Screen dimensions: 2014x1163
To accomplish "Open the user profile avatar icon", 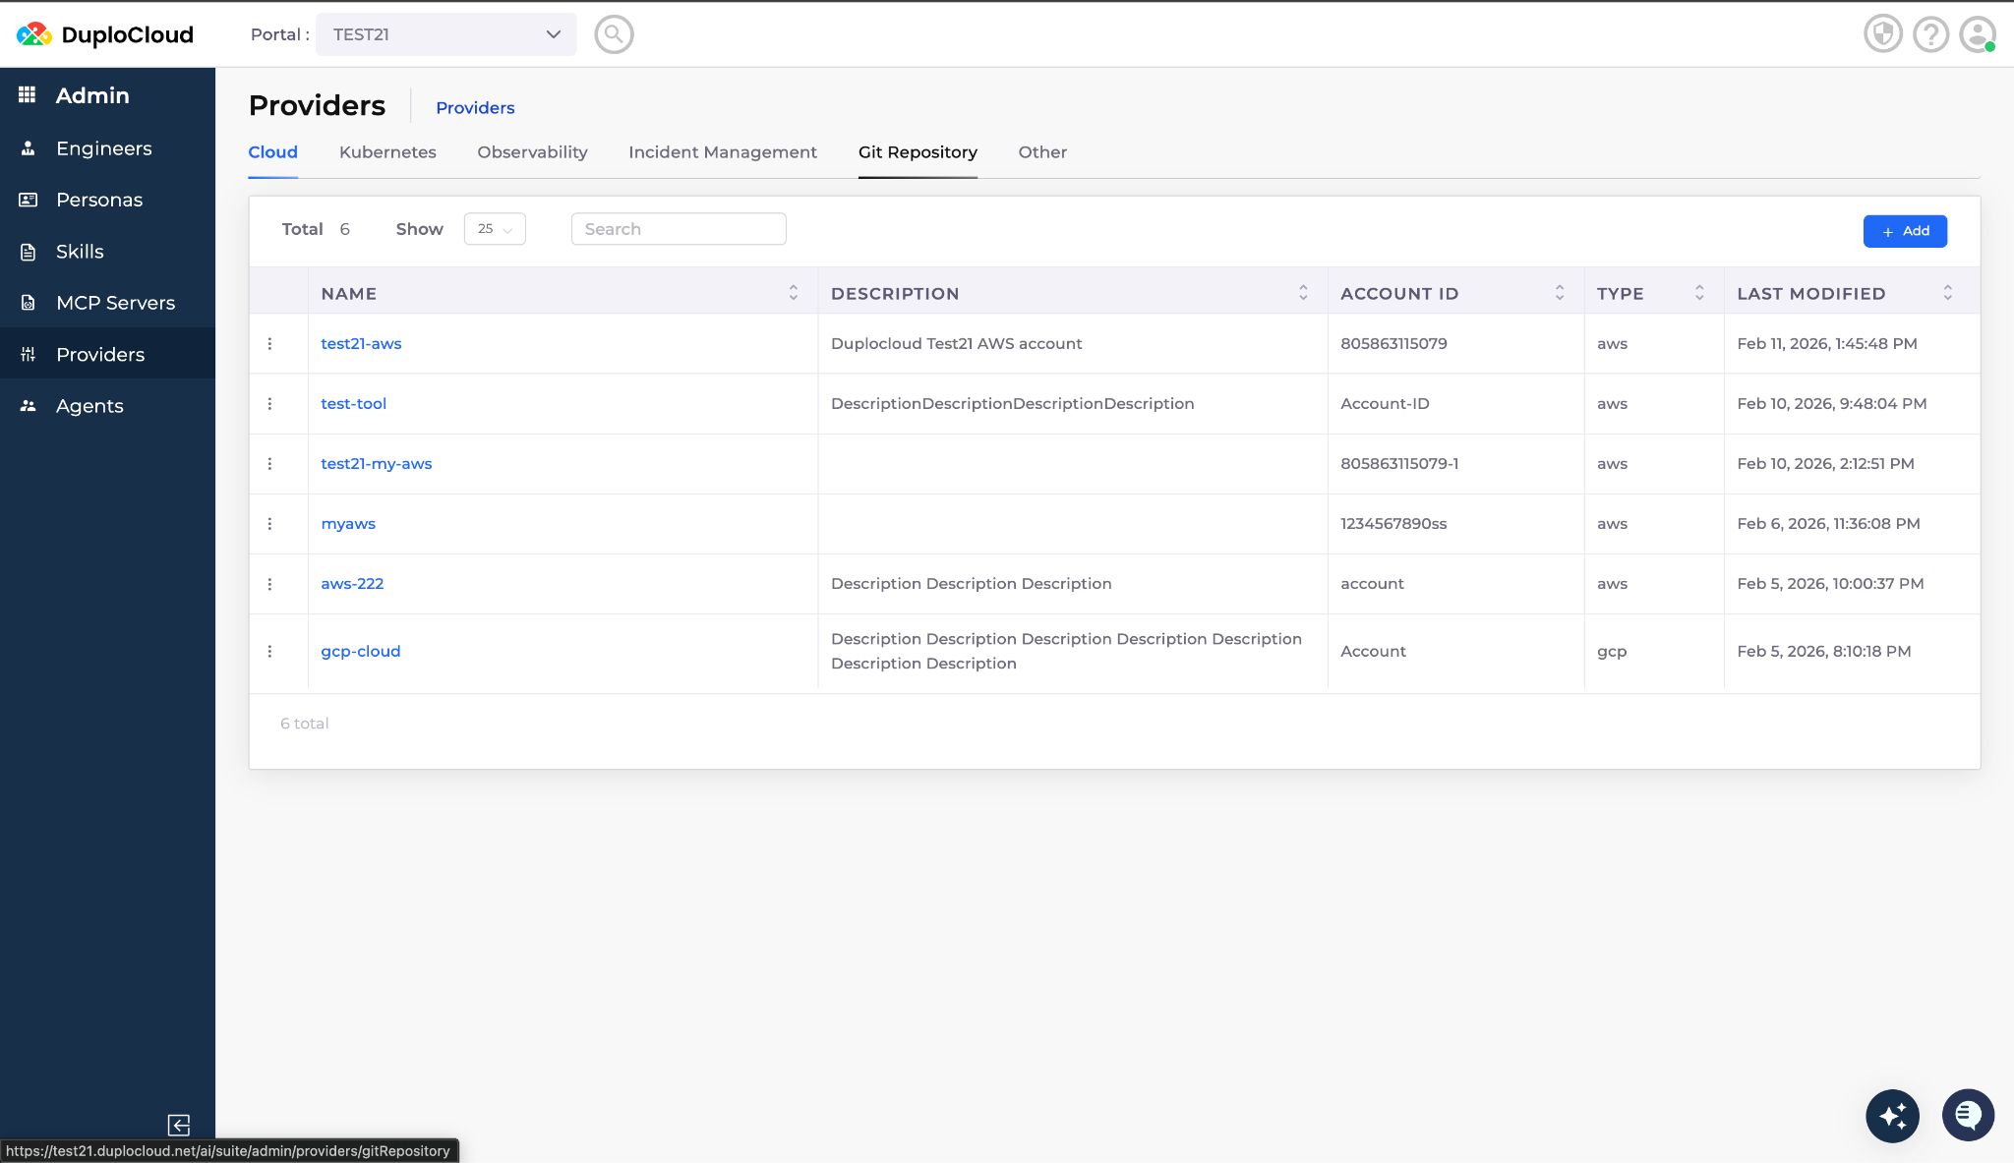I will (1977, 34).
